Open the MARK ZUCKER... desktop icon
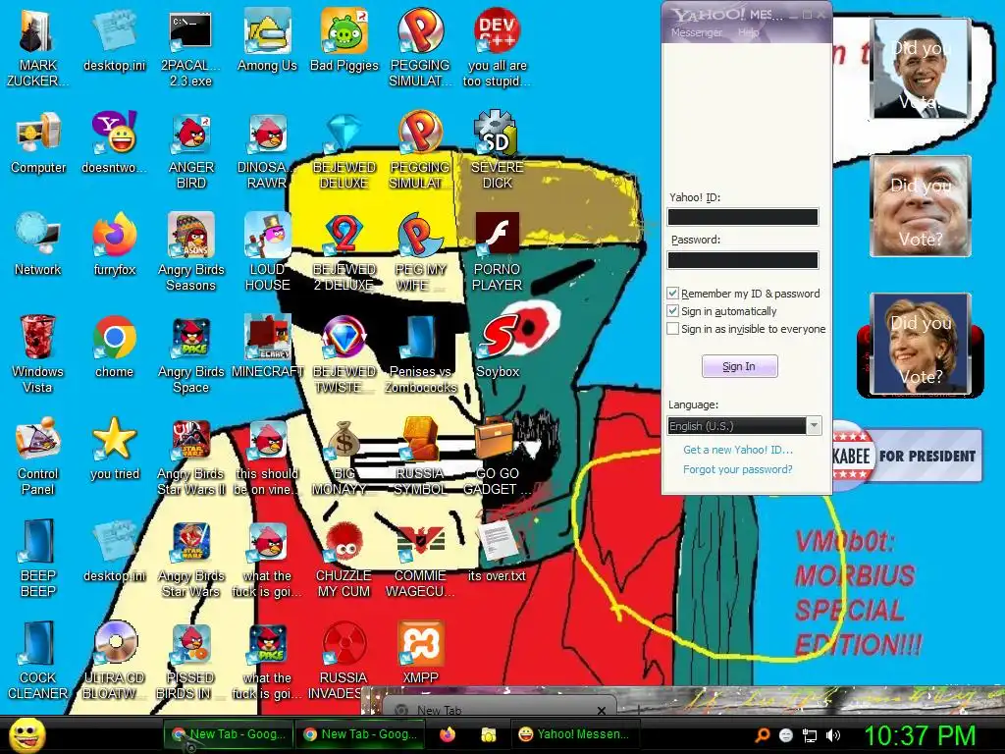Screen dimensions: 1005x754 click(x=38, y=47)
